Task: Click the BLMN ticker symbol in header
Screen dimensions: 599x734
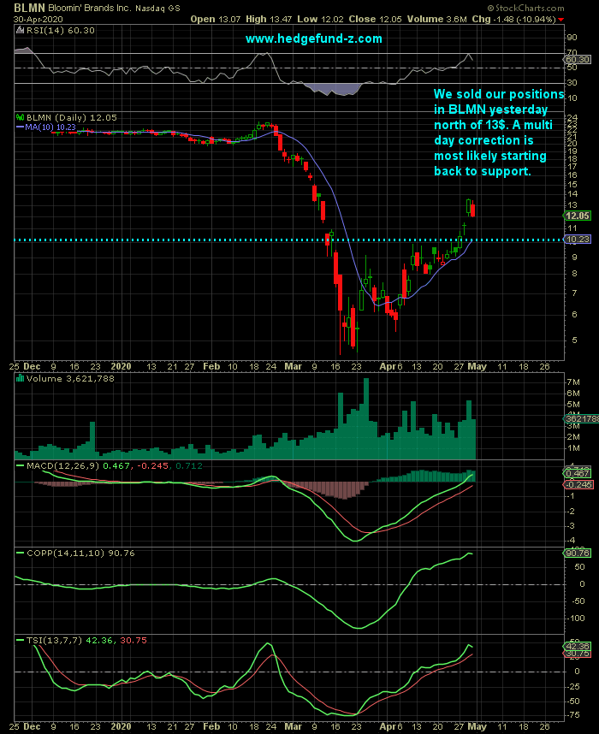Action: point(29,8)
